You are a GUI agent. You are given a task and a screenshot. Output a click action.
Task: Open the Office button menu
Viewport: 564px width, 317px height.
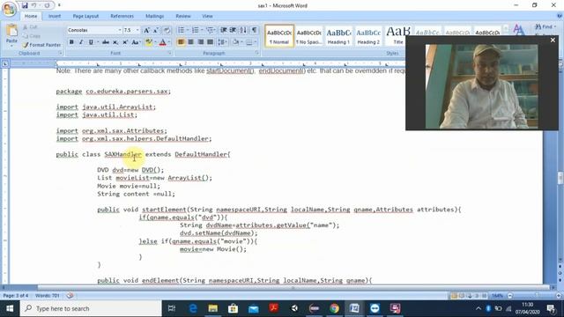point(9,9)
